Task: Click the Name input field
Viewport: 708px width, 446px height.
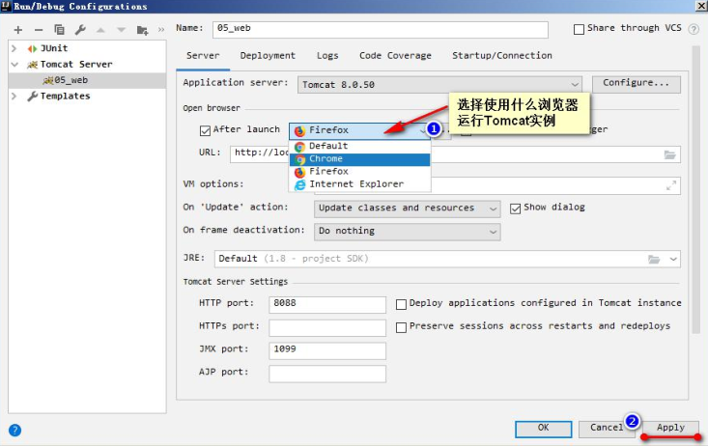Action: [381, 29]
